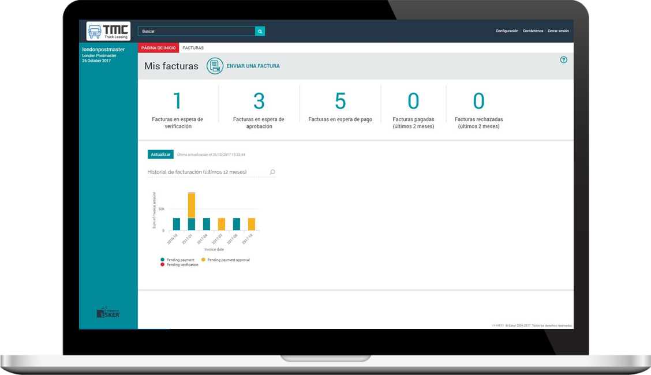
Task: Switch to the Facturas tab
Action: pos(193,48)
